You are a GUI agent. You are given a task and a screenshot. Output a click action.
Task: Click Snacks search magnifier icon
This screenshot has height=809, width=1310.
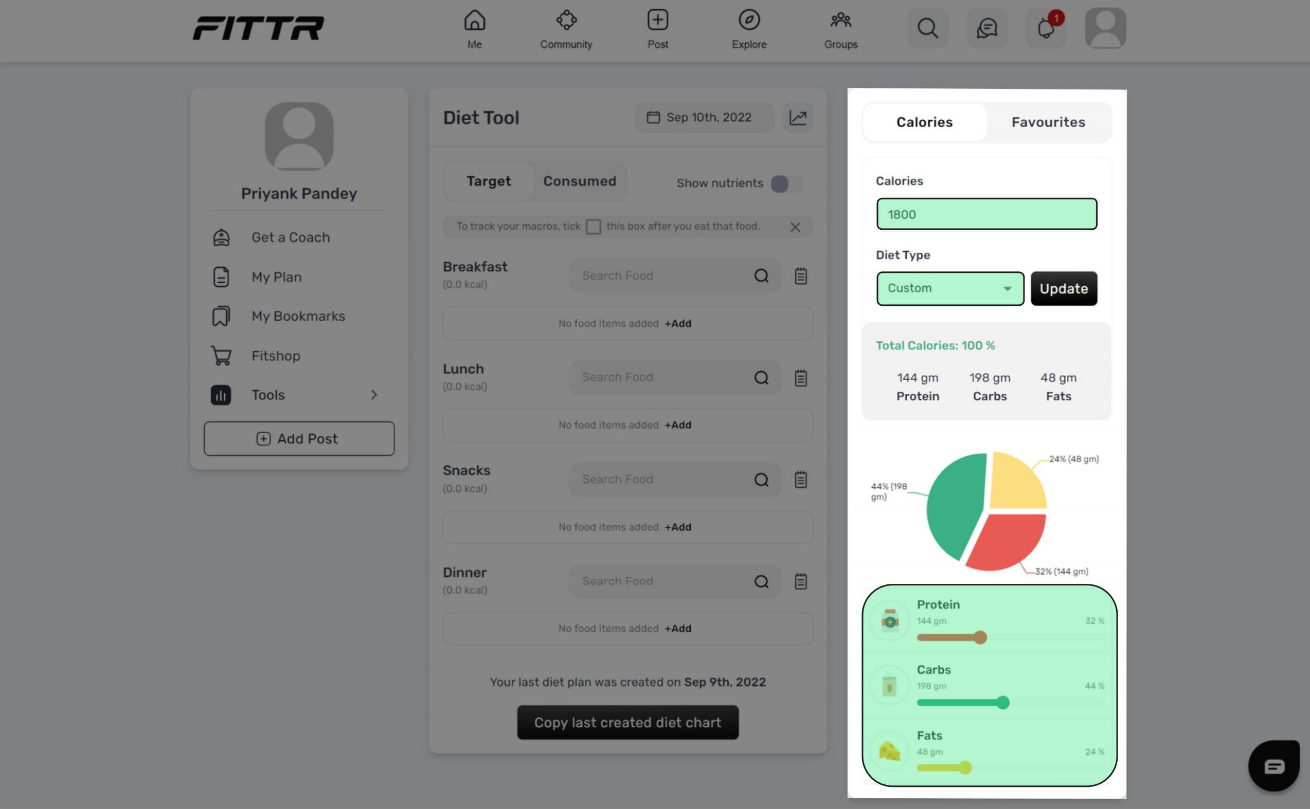(761, 480)
